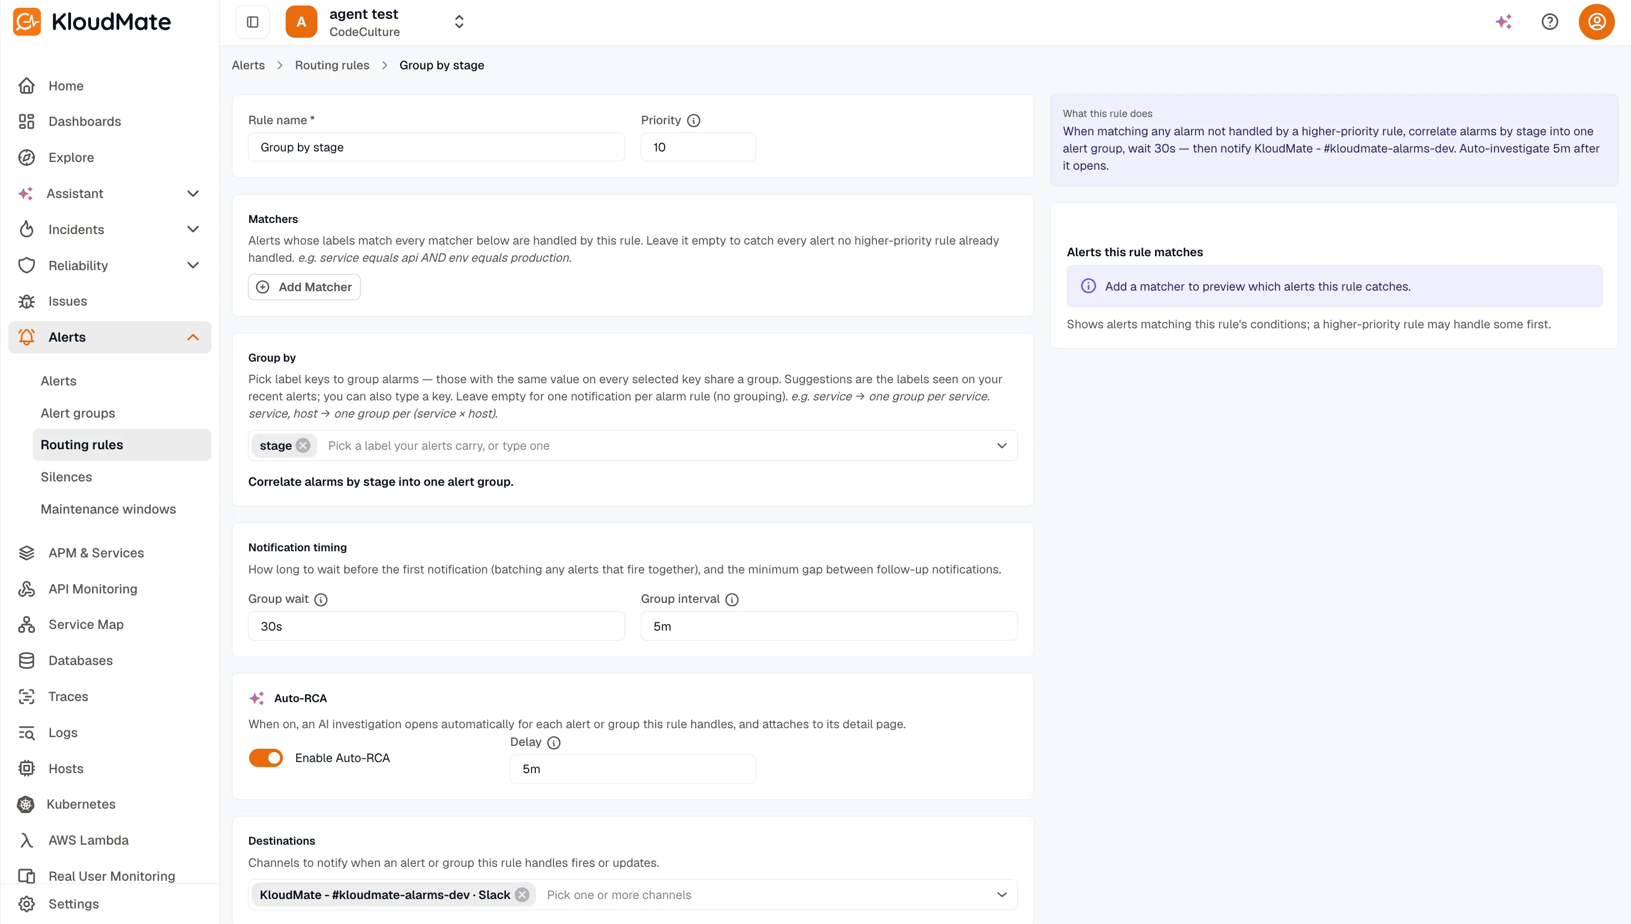Click the Add Matcher button
Viewport: 1631px width, 924px height.
[x=304, y=287]
